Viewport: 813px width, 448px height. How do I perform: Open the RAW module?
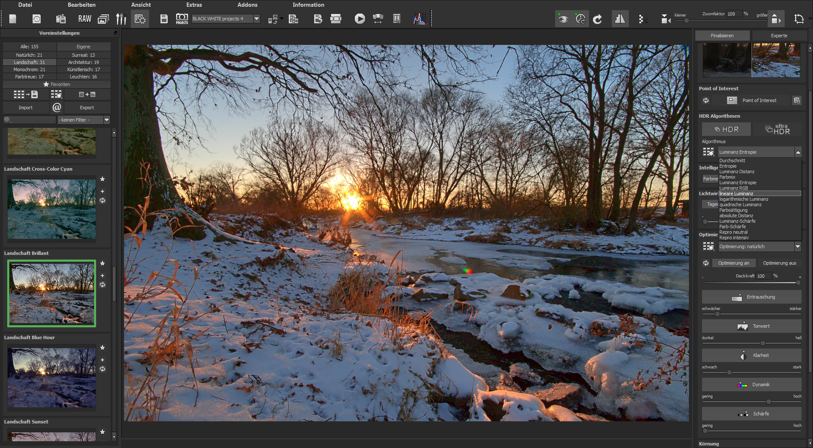pos(85,19)
